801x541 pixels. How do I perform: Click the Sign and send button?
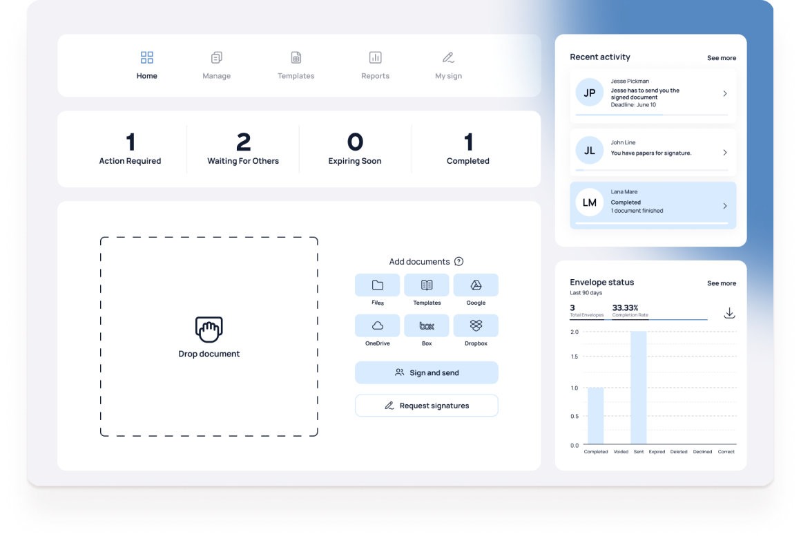(x=426, y=372)
